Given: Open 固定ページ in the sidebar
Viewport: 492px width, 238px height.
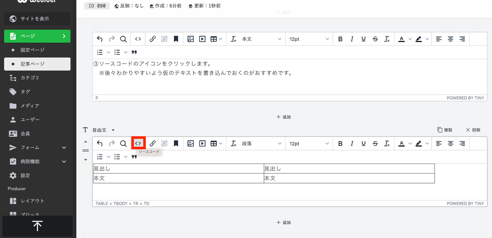Looking at the screenshot, I should 33,50.
